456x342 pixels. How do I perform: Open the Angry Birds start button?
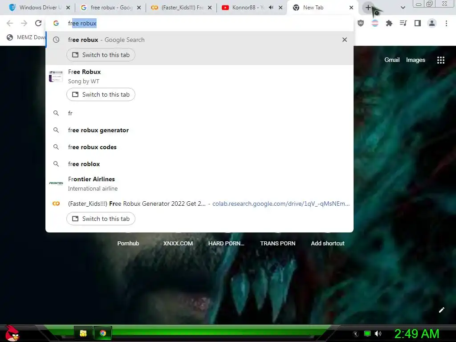tap(12, 333)
